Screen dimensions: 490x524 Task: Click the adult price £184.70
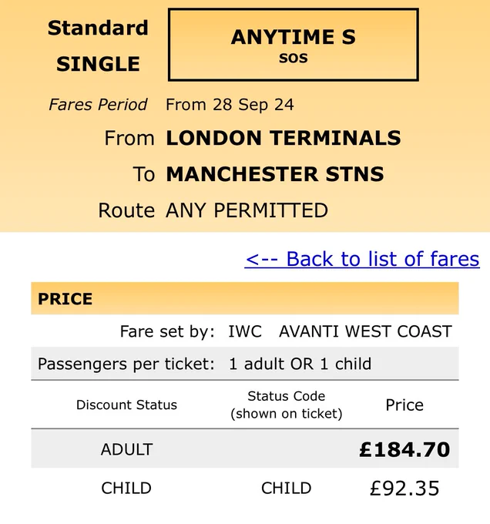[x=404, y=449]
